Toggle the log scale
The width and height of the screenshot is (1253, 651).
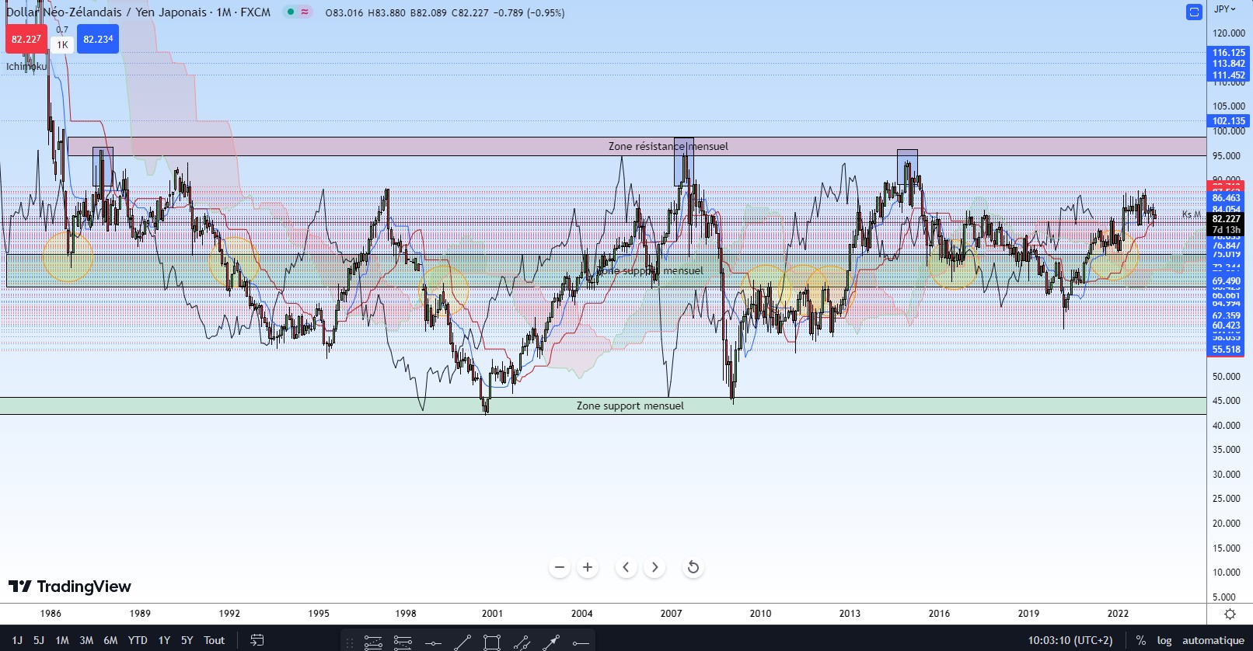1164,640
